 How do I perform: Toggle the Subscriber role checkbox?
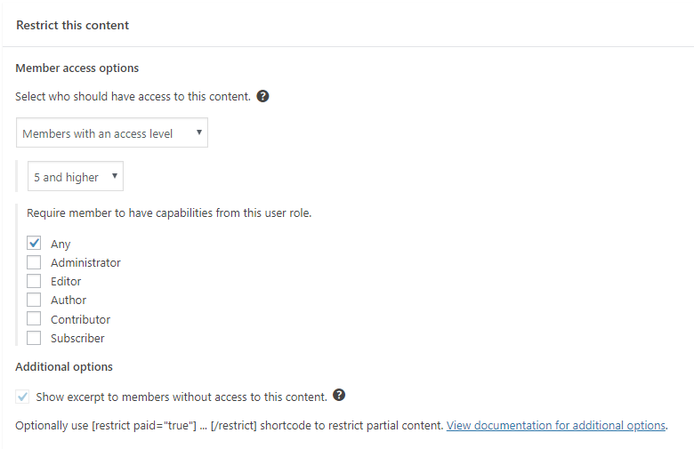tap(34, 338)
